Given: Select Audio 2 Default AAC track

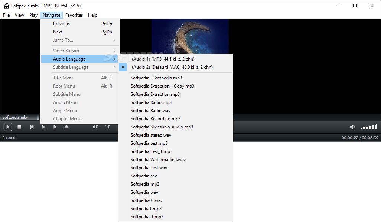Looking at the screenshot, I should [175, 67].
